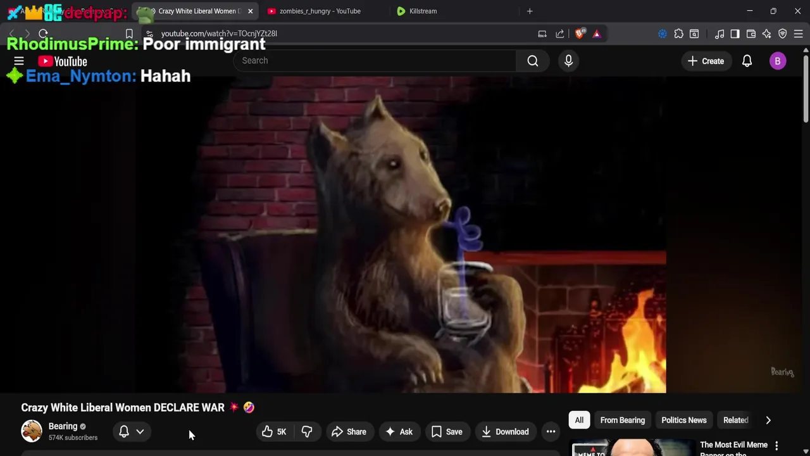
Task: Open the Brave playlist music note icon
Action: point(720,34)
